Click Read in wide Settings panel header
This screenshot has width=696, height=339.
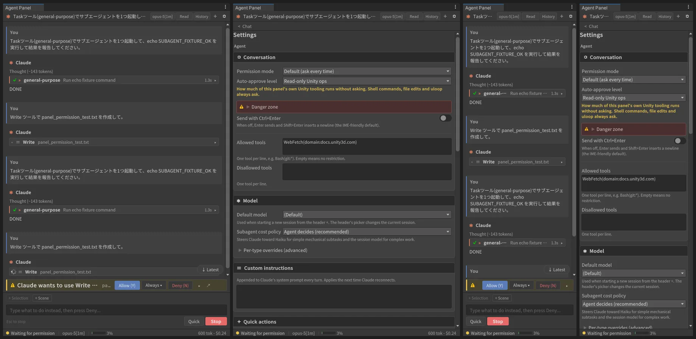pyautogui.click(x=414, y=16)
